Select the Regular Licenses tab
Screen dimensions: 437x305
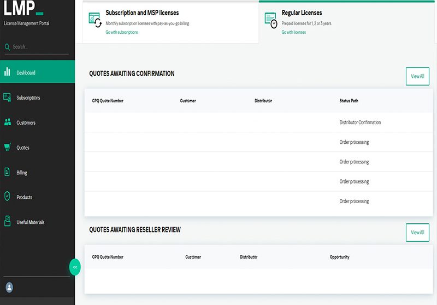click(x=347, y=22)
